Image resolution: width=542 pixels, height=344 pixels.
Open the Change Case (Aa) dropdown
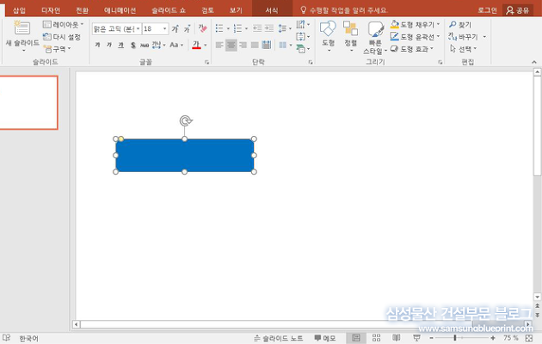pos(176,45)
